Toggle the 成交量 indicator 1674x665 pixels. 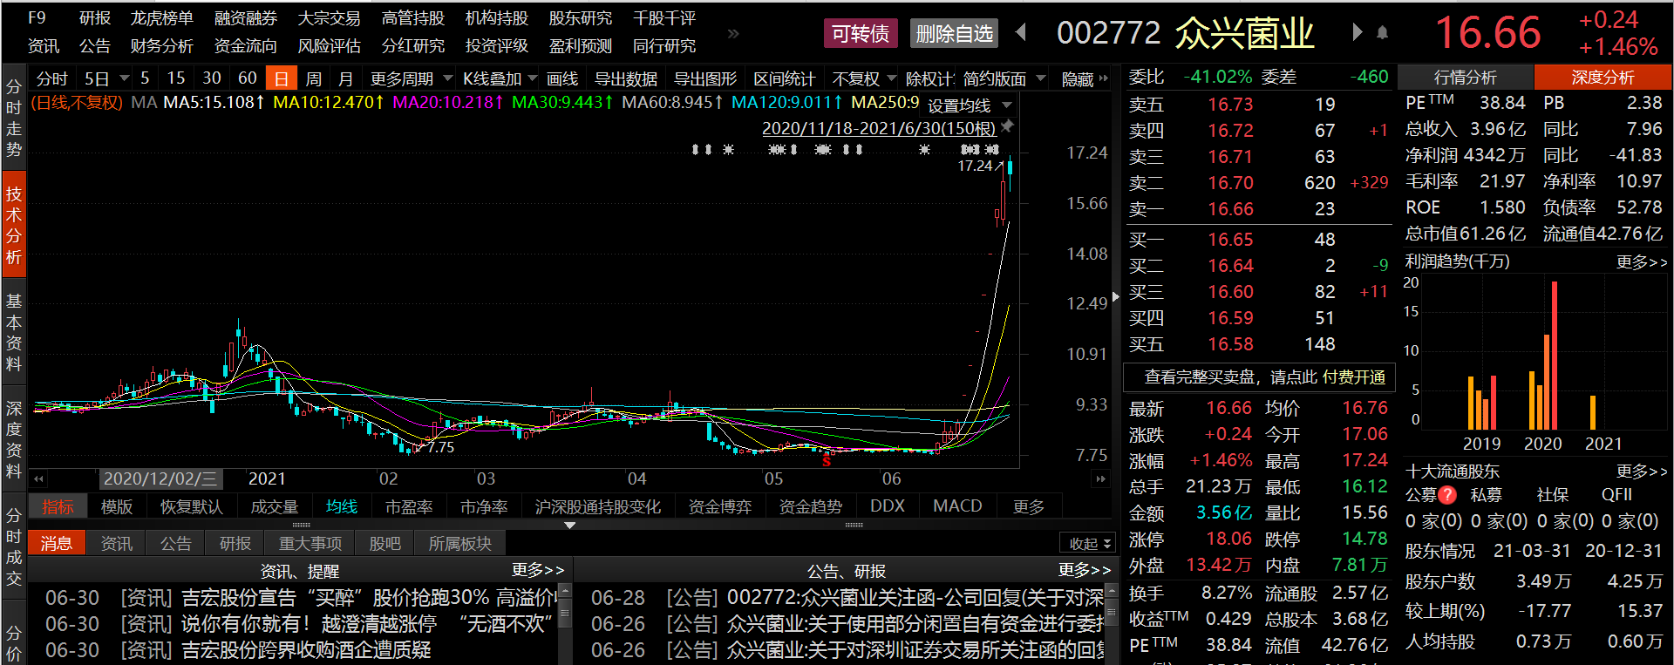click(274, 506)
